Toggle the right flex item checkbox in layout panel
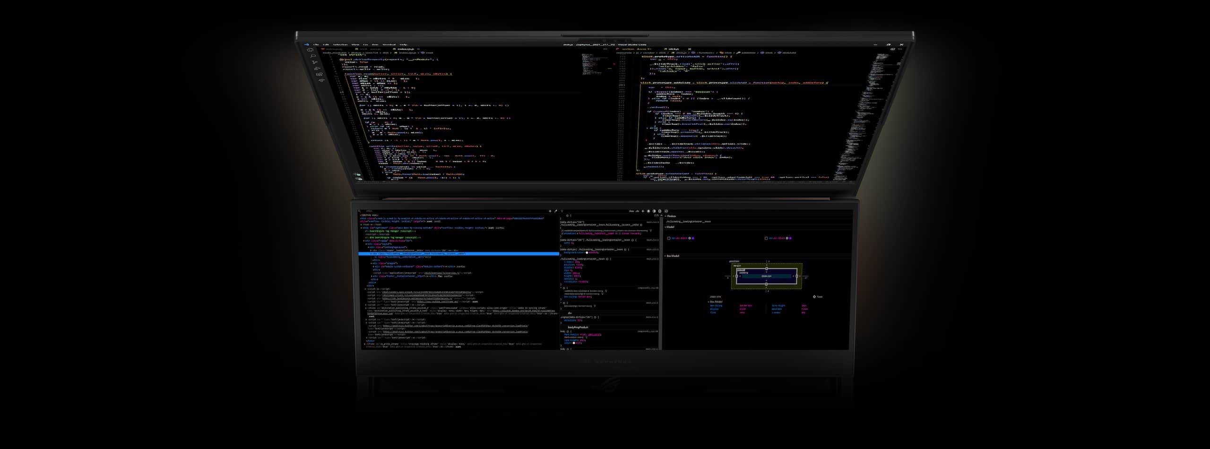Screen dimensions: 1210x449 coord(766,238)
